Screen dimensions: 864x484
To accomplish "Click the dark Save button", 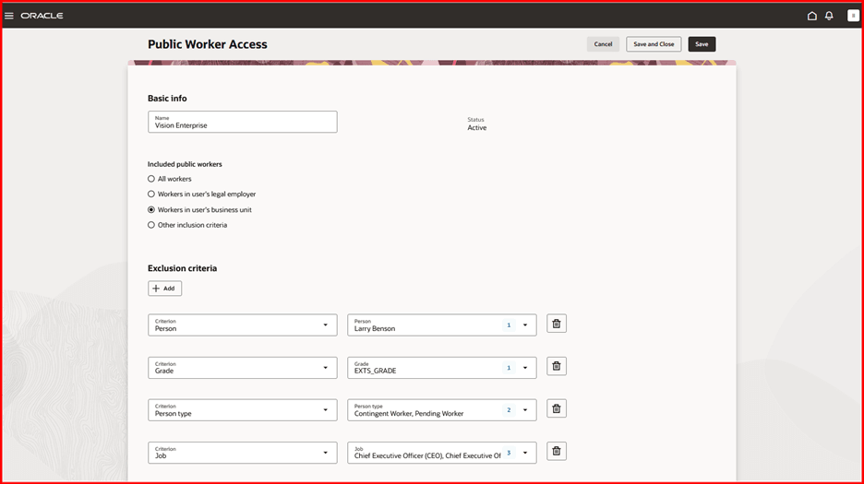I will coord(702,44).
